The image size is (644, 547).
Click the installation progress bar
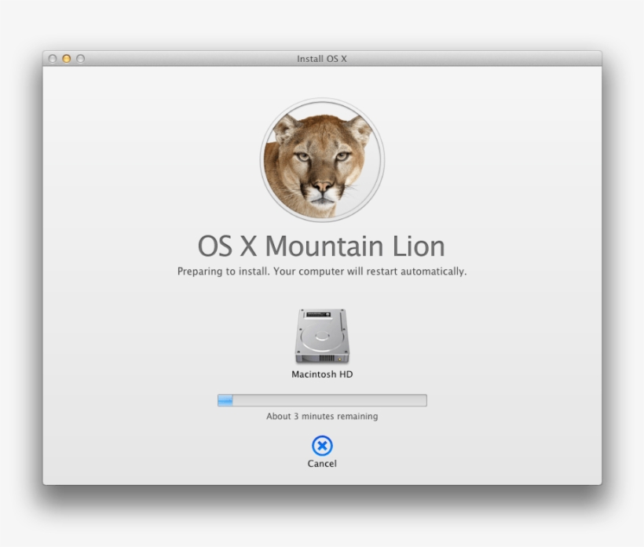322,399
